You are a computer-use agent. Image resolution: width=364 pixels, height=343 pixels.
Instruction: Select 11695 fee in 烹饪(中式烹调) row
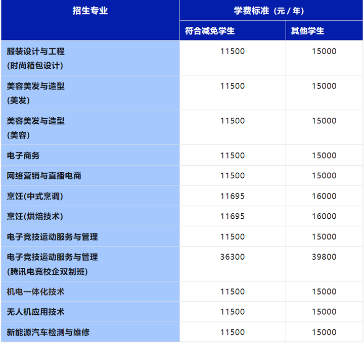coord(233,196)
